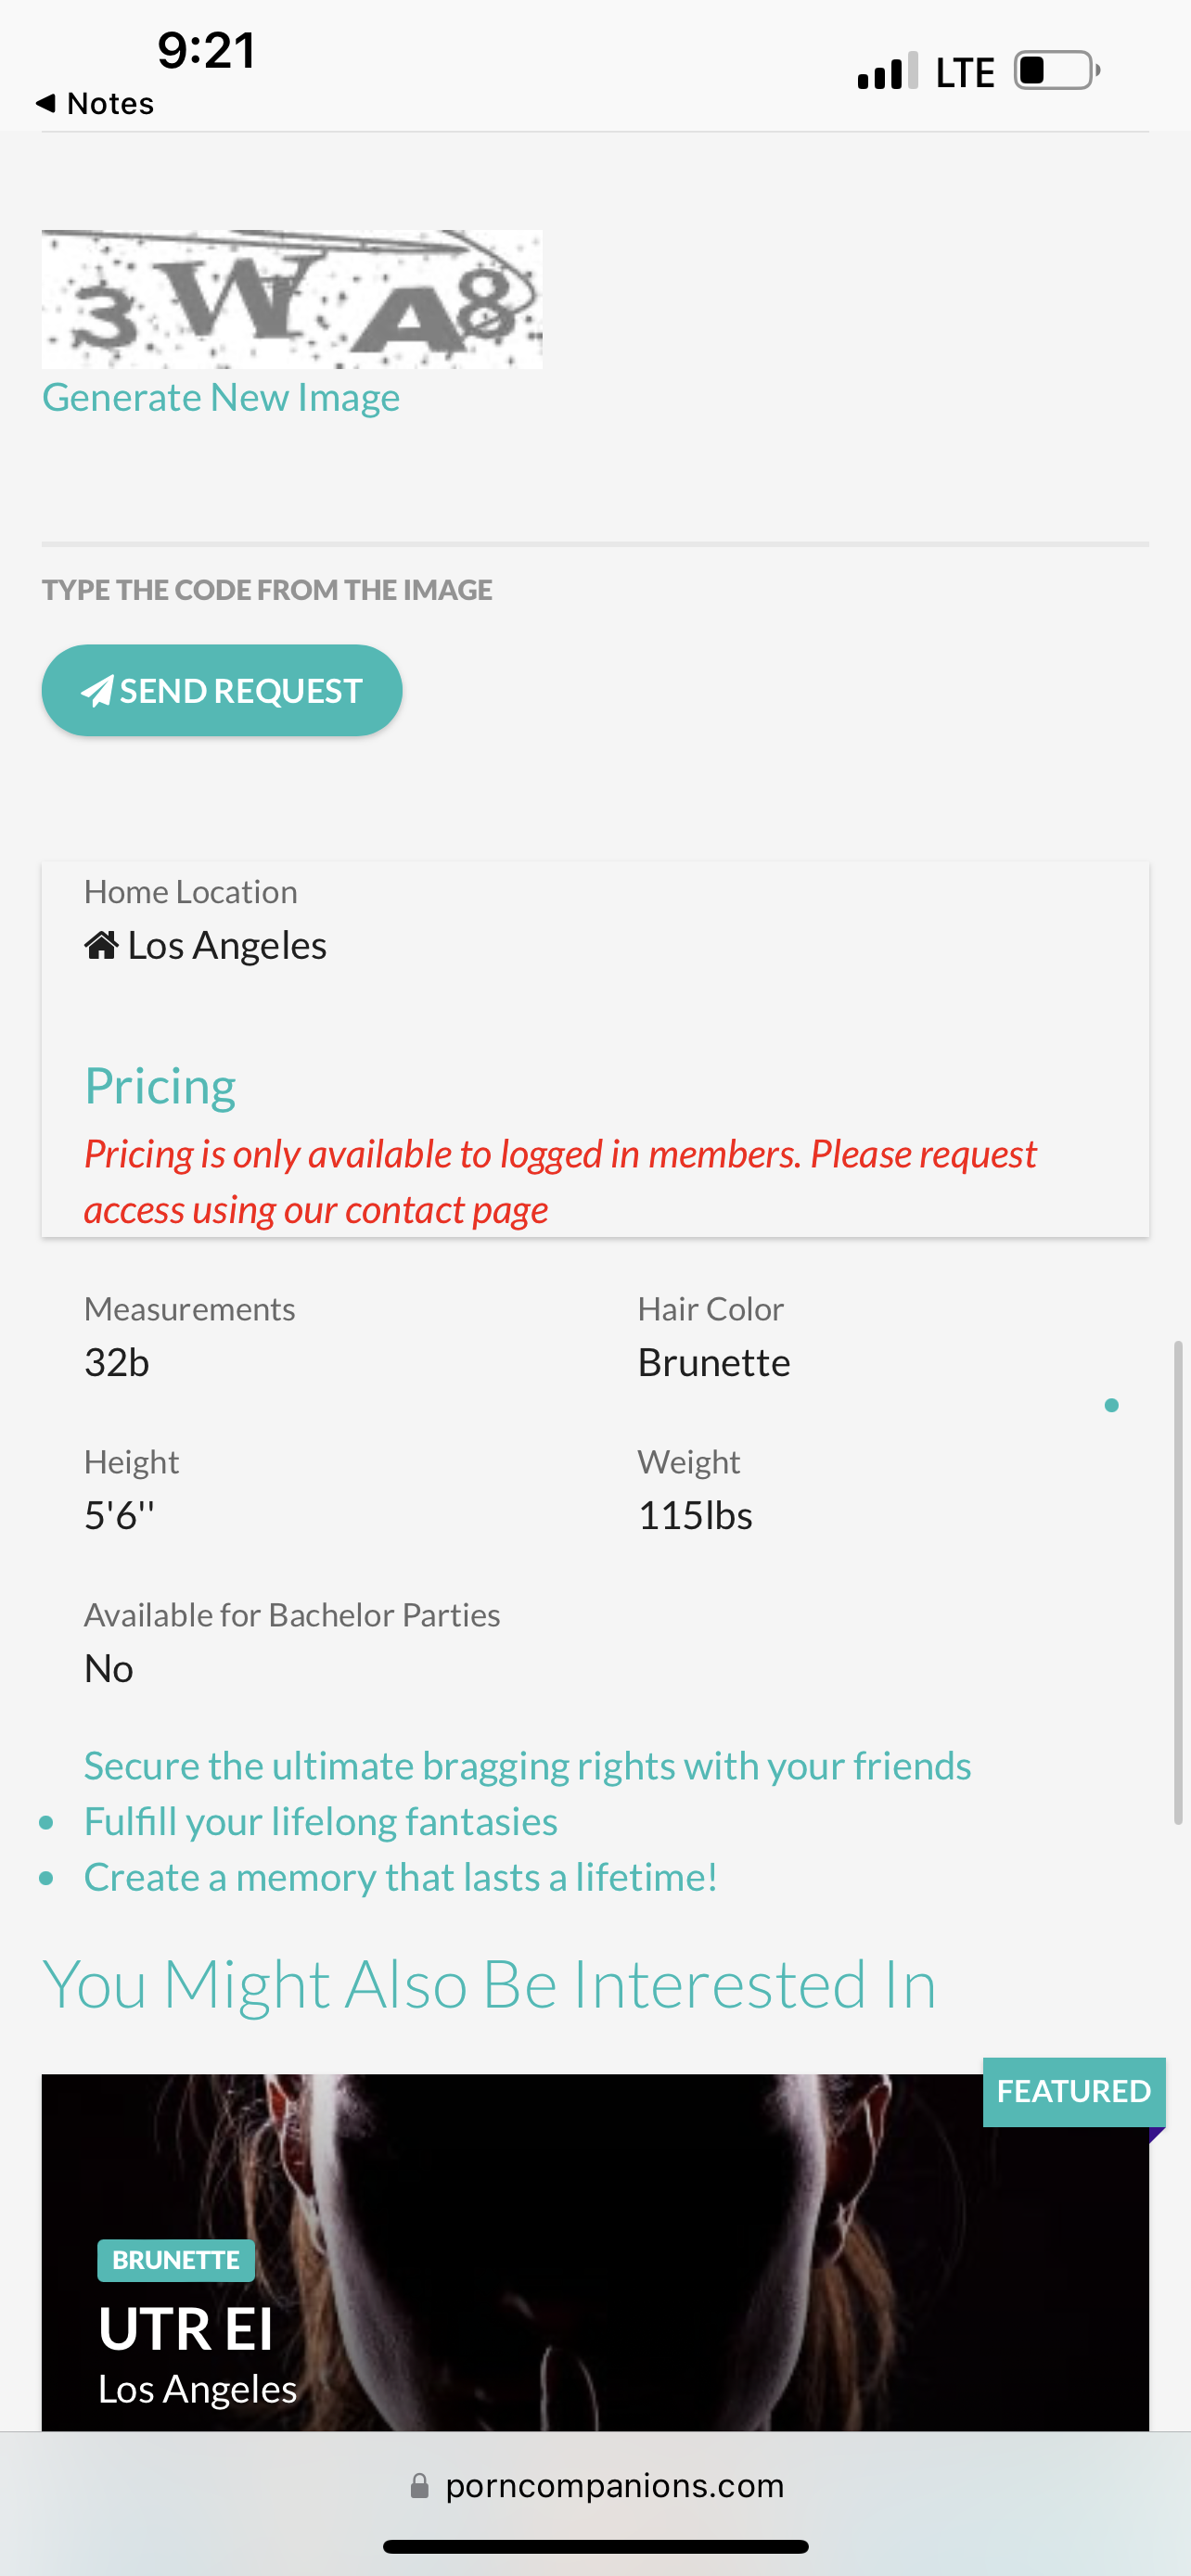Screen dimensions: 1191x2576
Task: Open 'Secure the ultimate bragging rights' link
Action: click(527, 1766)
